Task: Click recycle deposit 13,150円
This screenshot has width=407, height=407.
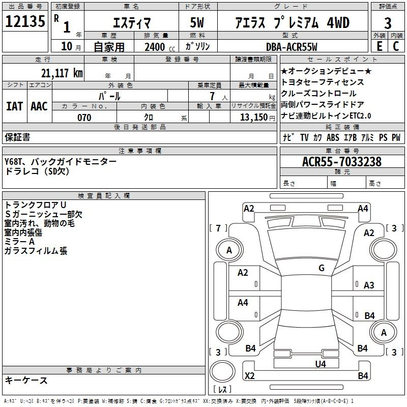Action: point(257,118)
